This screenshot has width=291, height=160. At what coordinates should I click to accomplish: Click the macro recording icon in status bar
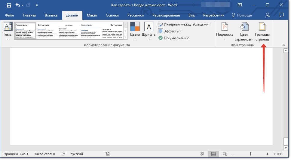(x=107, y=154)
